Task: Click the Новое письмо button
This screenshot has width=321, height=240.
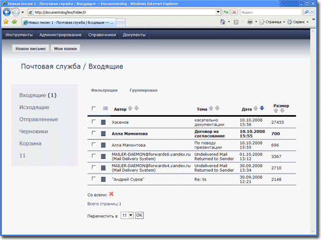Action: (x=31, y=49)
